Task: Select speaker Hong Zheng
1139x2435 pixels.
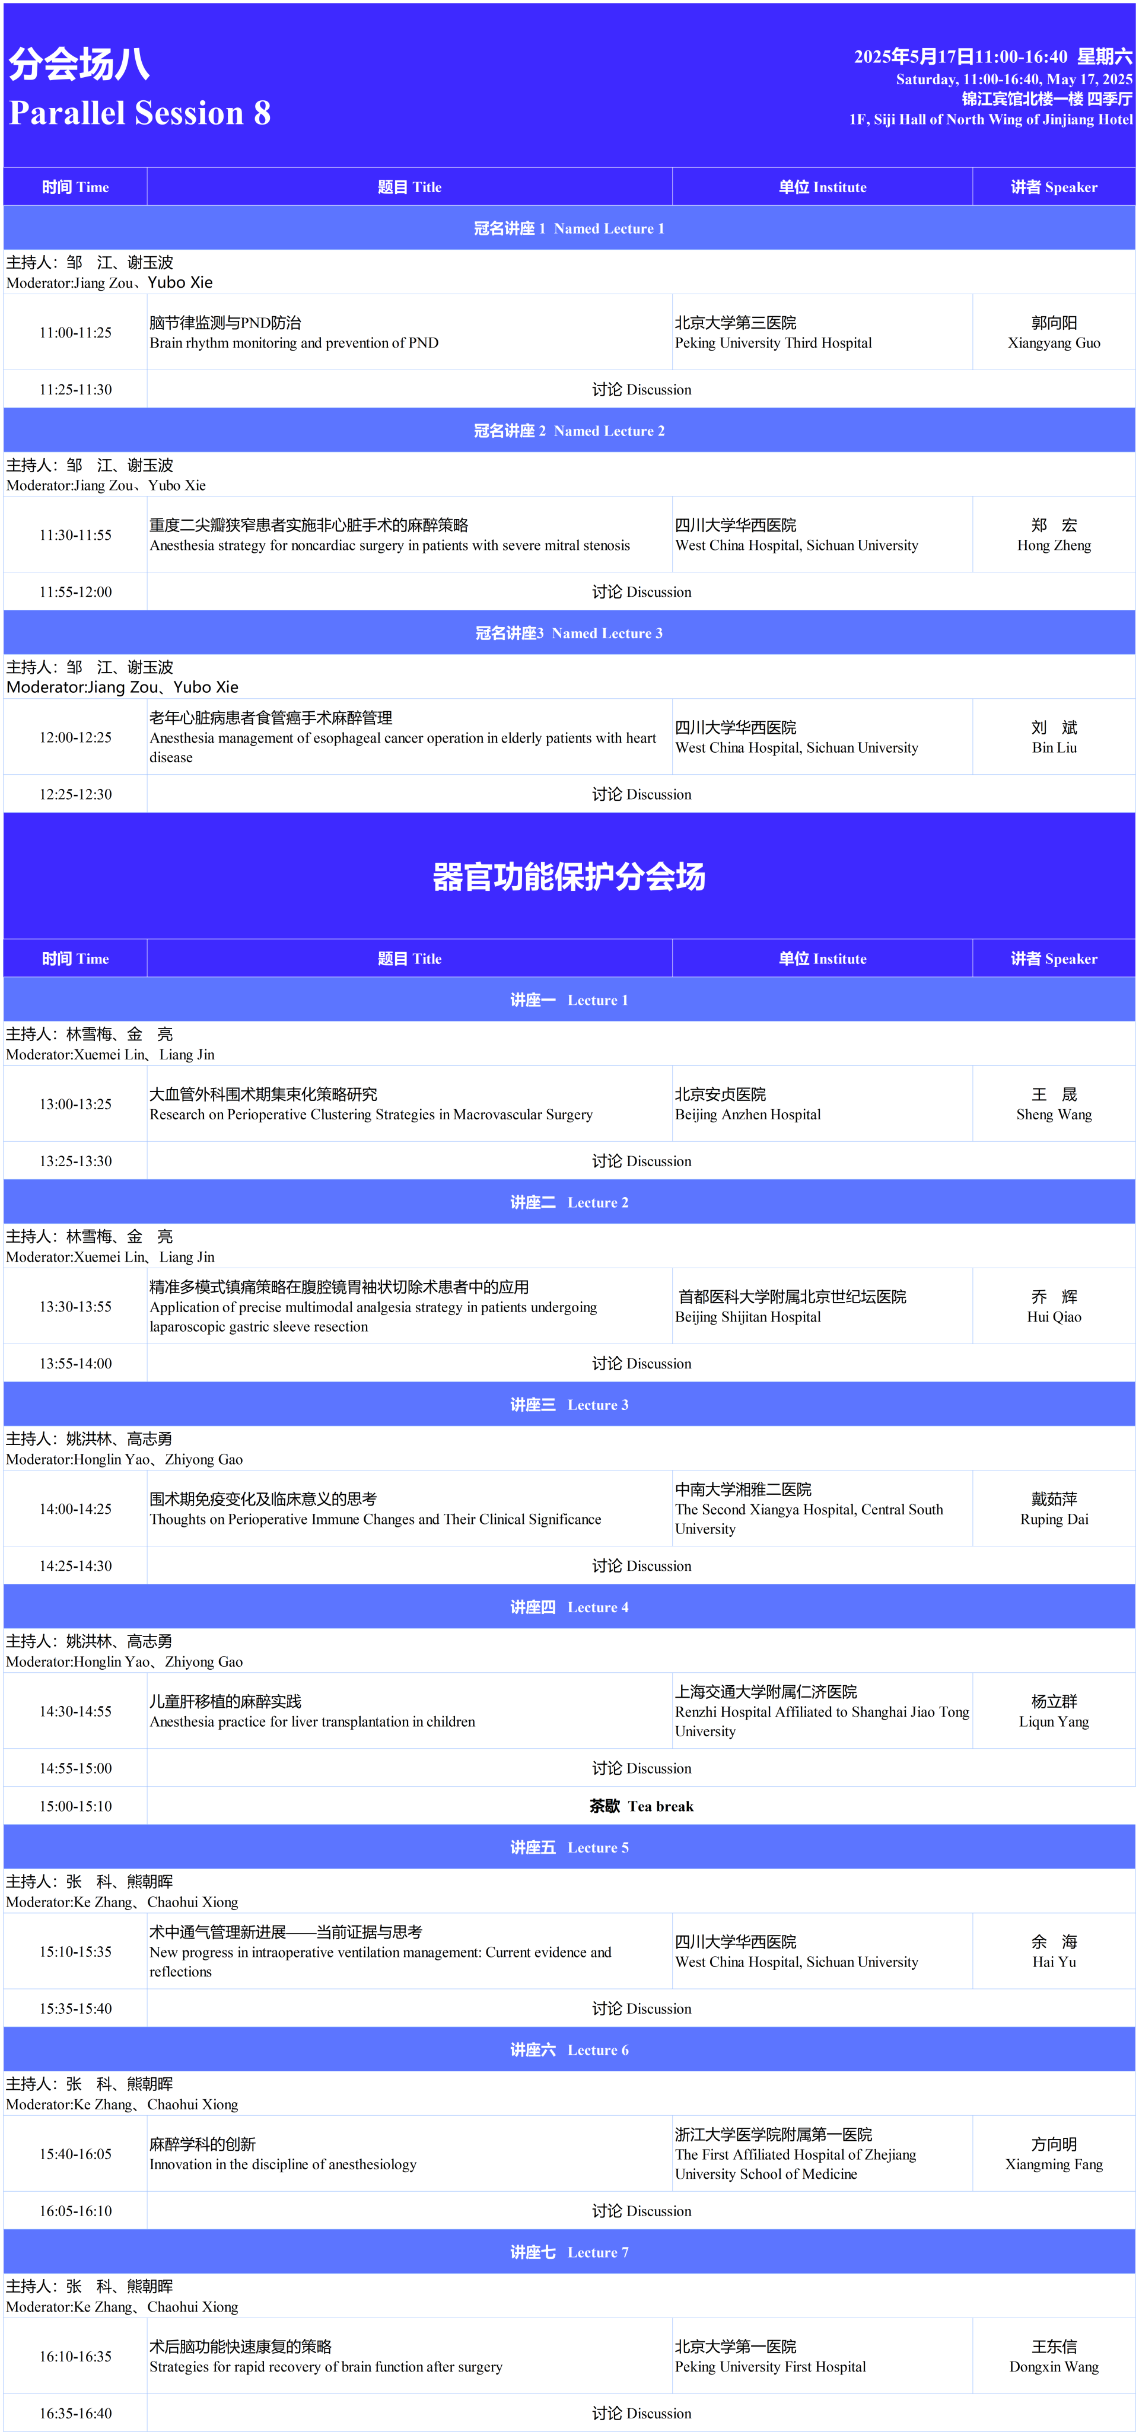Action: coord(1054,535)
